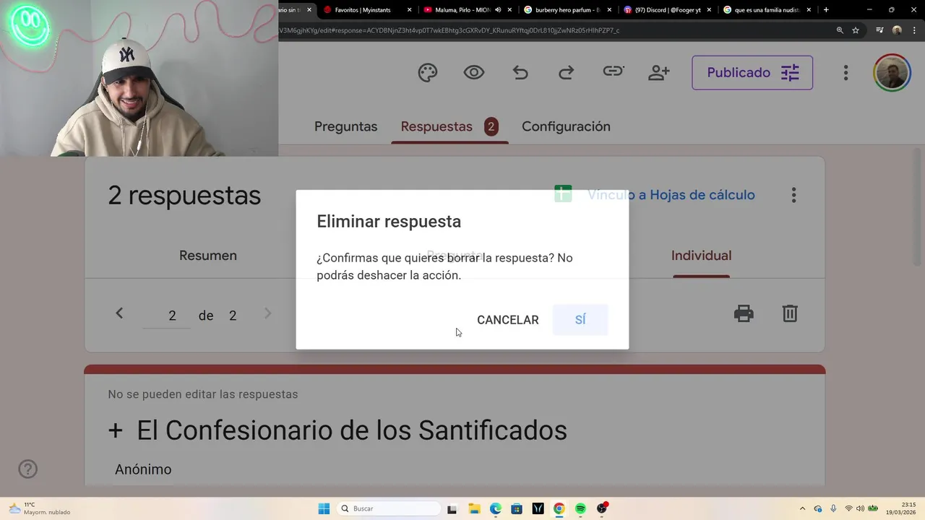Switch to the Maluma, Pirlo YouTube tab
Viewport: 925px width, 520px height.
click(457, 10)
